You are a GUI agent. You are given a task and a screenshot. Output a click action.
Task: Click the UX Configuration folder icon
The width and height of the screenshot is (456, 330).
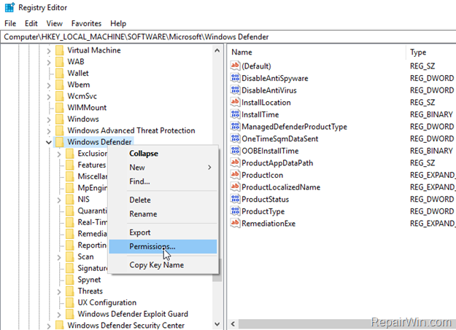(70, 303)
